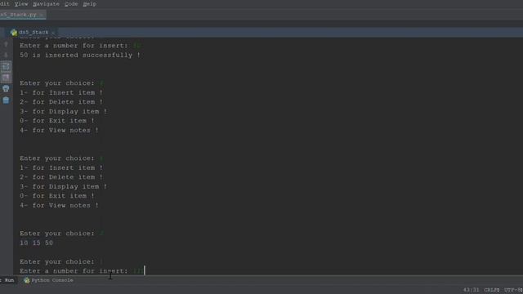The width and height of the screenshot is (523, 294).
Task: Open the Code menu
Action: point(71,4)
